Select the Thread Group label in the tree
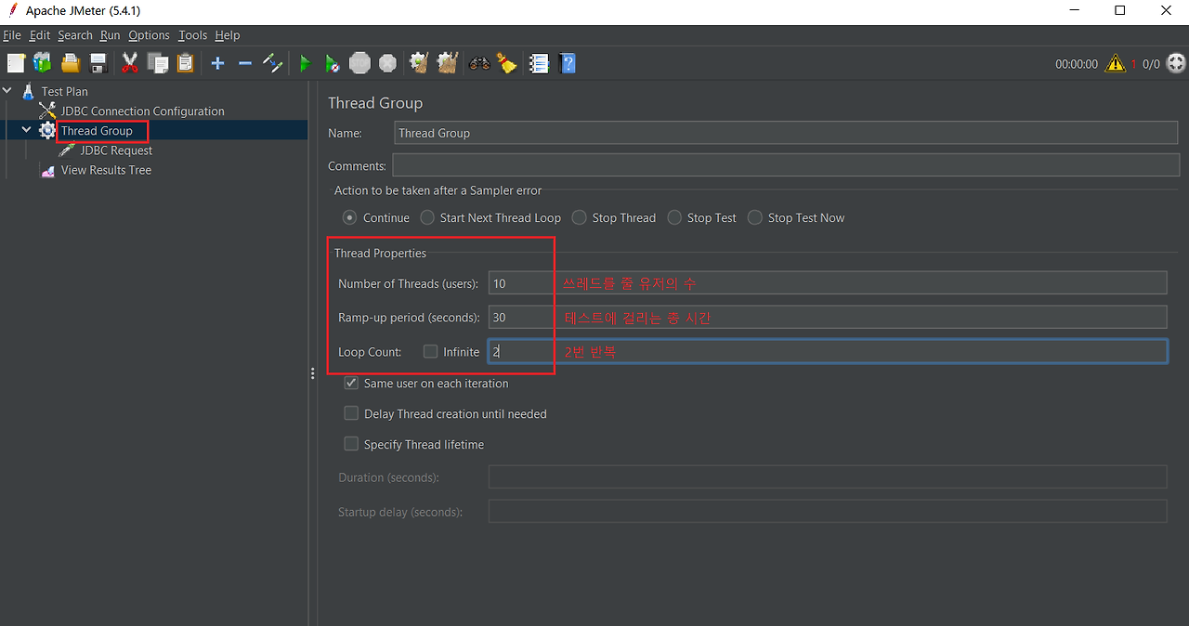This screenshot has width=1189, height=626. [x=97, y=131]
